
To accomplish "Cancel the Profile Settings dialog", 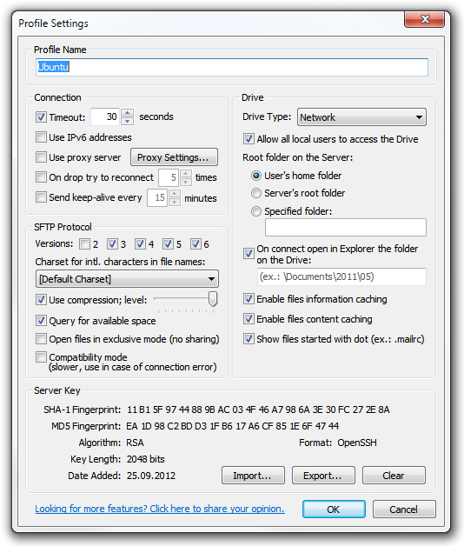I will [404, 509].
